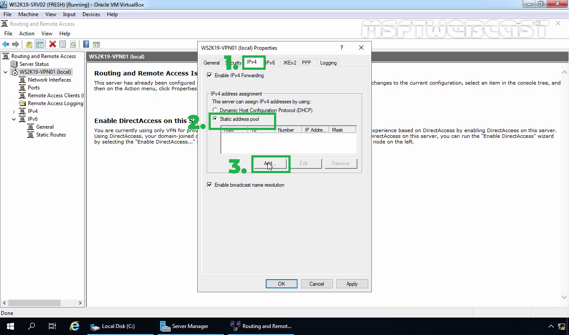569x335 pixels.
Task: Open the Windows Start menu
Action: tap(10, 326)
